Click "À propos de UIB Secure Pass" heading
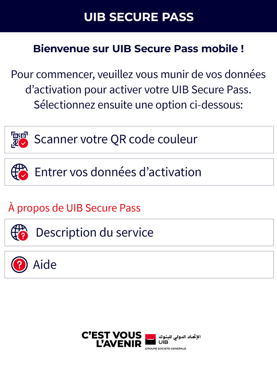This screenshot has height=370, width=277. point(74,208)
